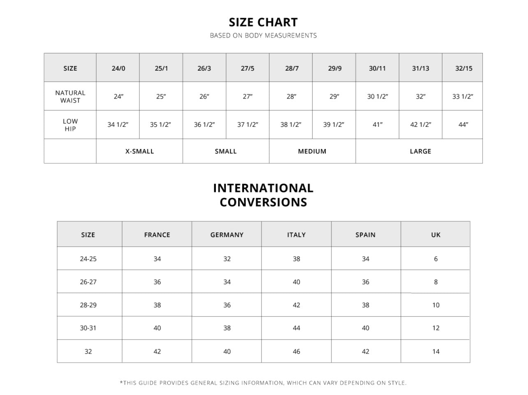Image resolution: width=528 pixels, height=395 pixels.
Task: Click the SIZE CHART title heading
Action: (263, 22)
